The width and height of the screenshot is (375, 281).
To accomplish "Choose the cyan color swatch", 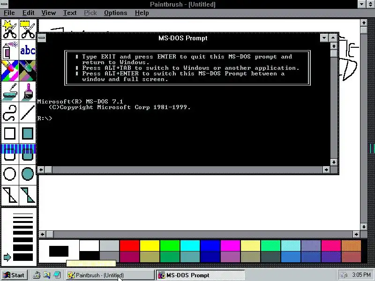I will click(190, 245).
